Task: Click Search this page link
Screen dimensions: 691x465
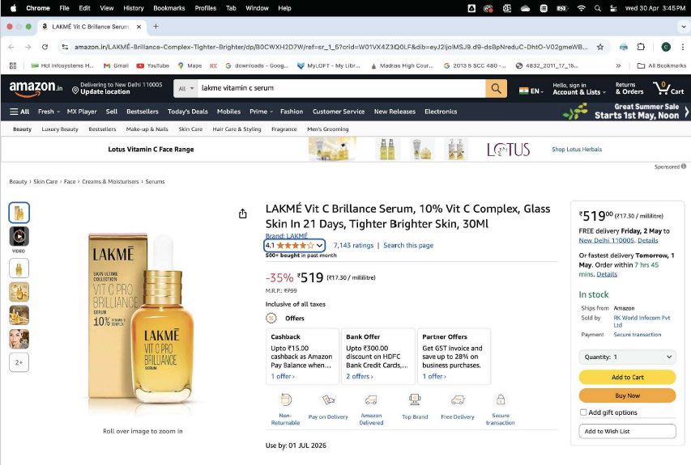Action: (x=408, y=246)
